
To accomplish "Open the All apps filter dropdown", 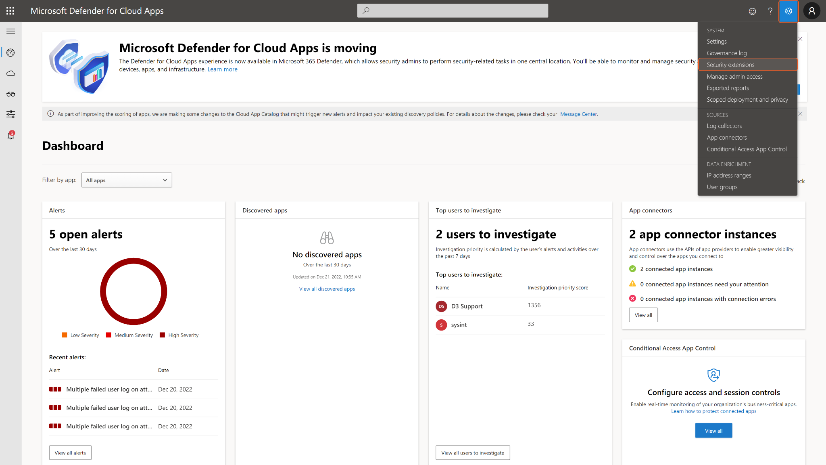I will tap(126, 180).
